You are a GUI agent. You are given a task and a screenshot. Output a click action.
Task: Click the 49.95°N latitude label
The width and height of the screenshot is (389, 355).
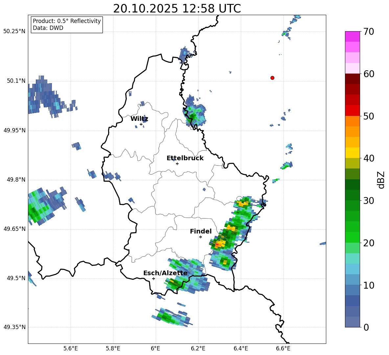tap(14, 130)
